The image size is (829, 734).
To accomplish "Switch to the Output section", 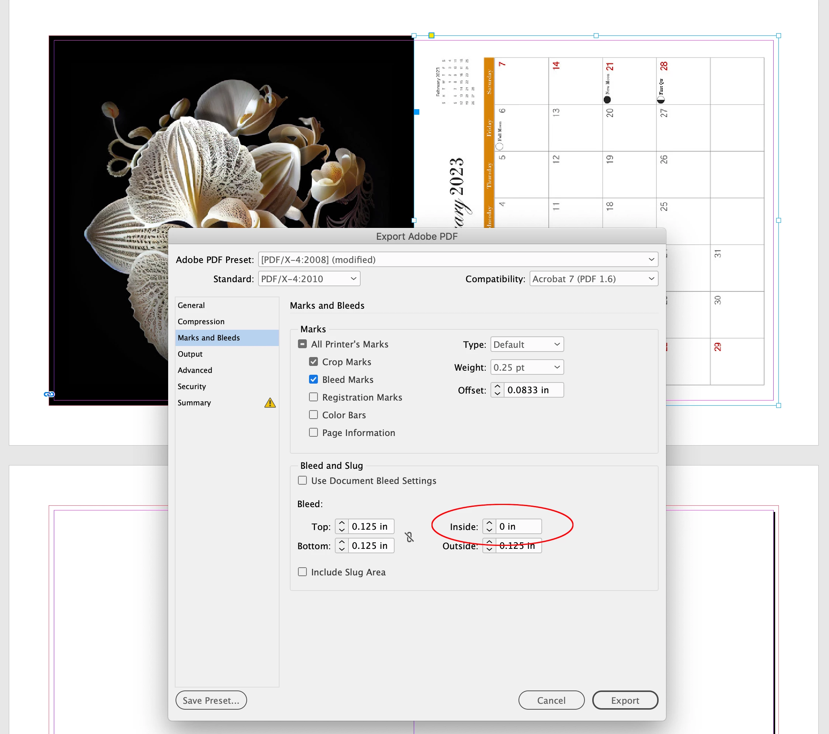I will tap(190, 354).
